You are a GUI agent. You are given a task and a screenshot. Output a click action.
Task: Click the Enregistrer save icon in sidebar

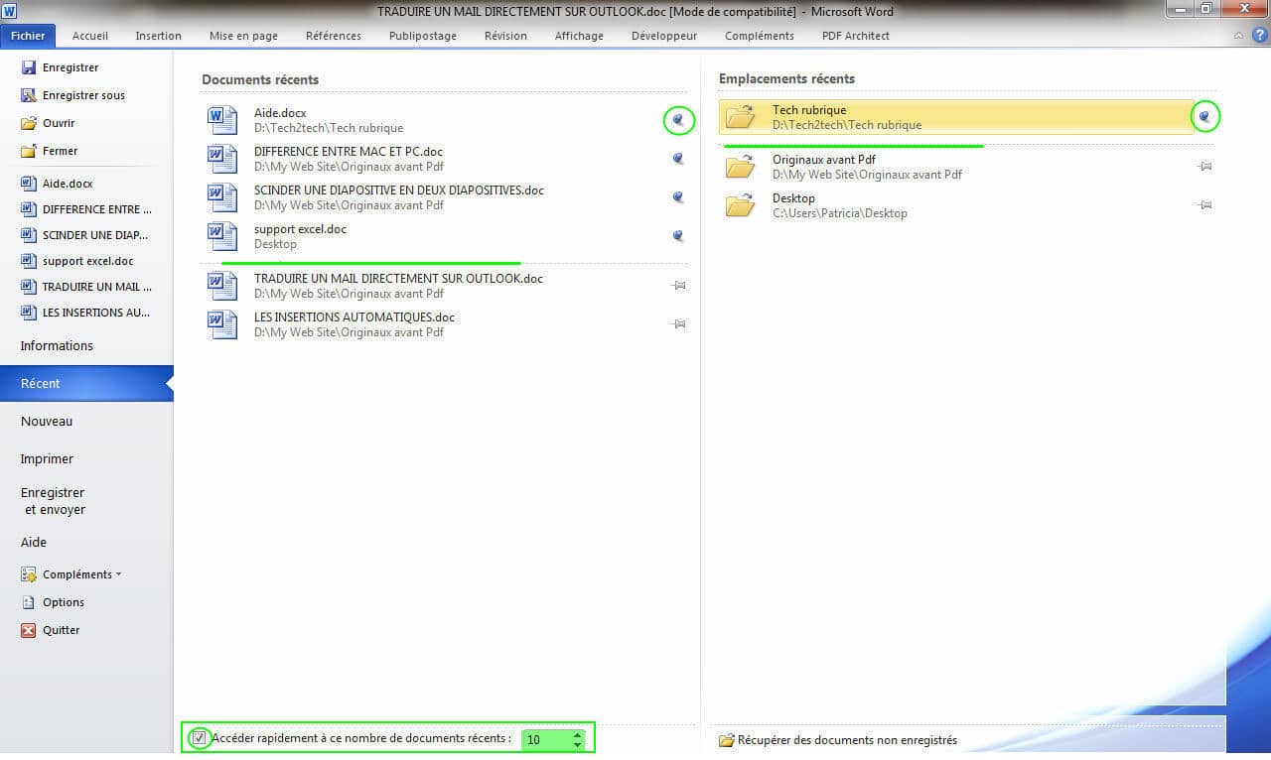(29, 67)
